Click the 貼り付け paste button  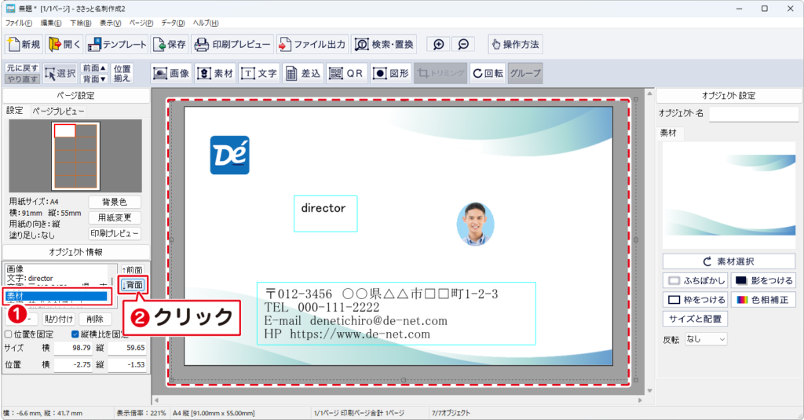[x=59, y=319]
